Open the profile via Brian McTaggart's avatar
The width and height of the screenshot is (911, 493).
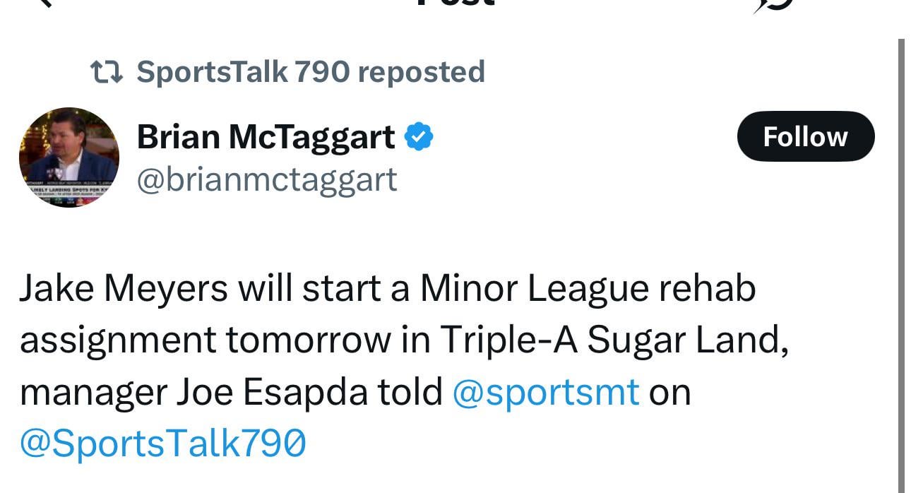70,157
